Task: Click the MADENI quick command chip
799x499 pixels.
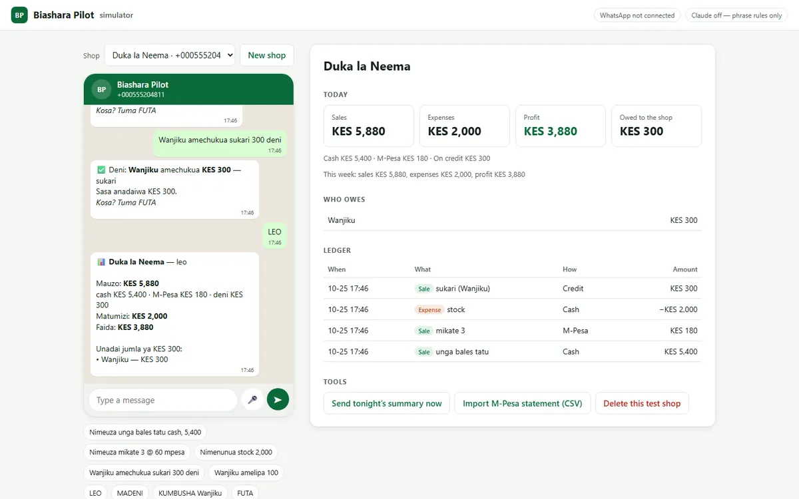Action: 130,493
